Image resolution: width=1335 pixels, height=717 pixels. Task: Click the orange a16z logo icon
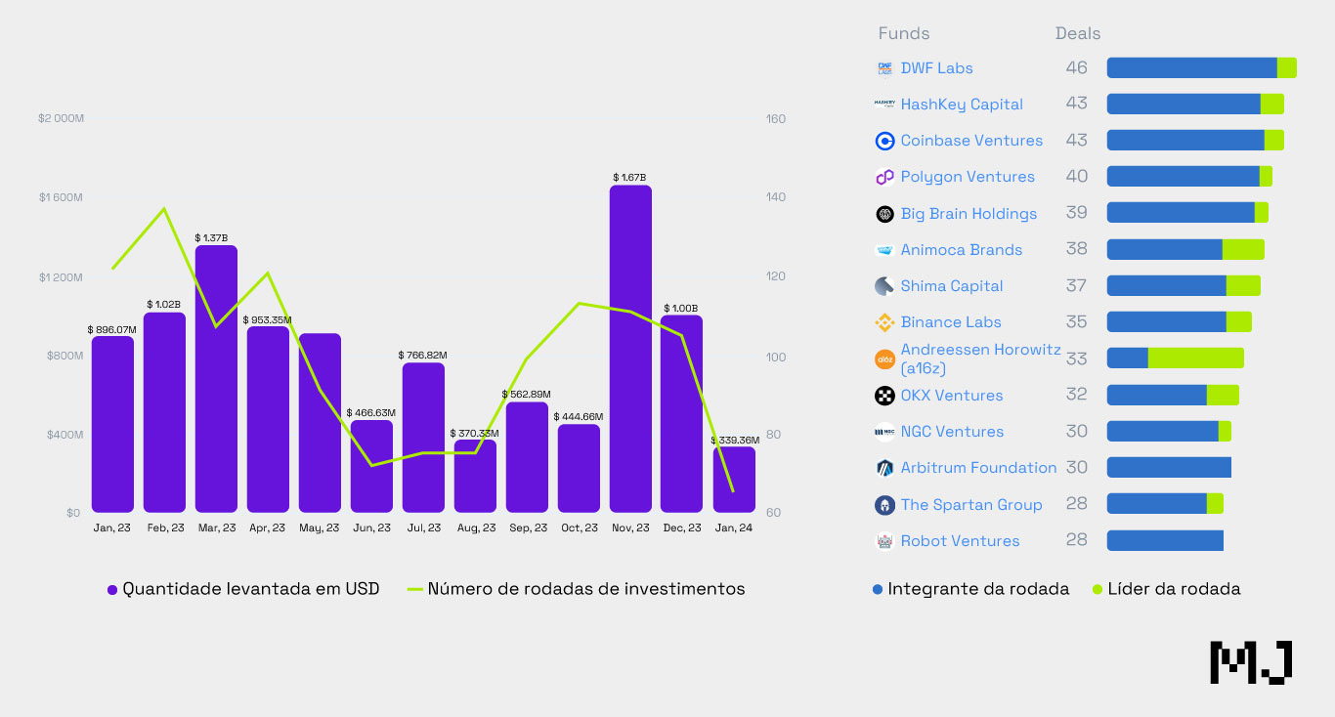pyautogui.click(x=884, y=359)
